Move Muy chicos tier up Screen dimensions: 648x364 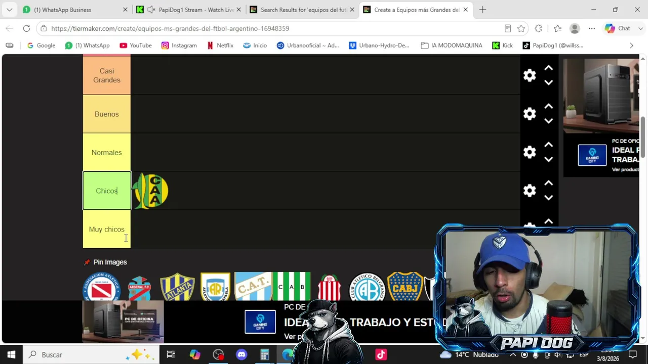pyautogui.click(x=548, y=222)
